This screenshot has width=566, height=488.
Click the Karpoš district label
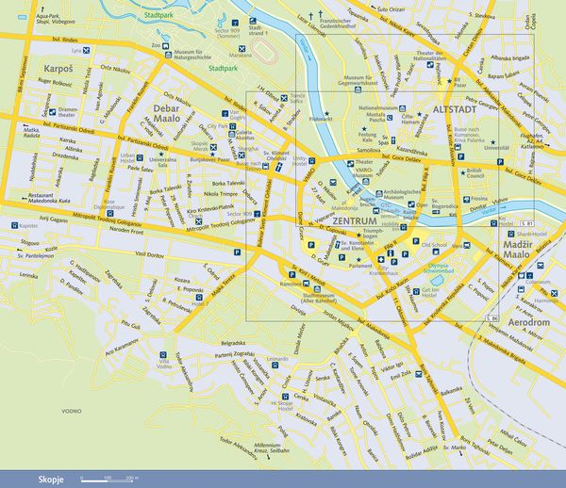click(58, 69)
